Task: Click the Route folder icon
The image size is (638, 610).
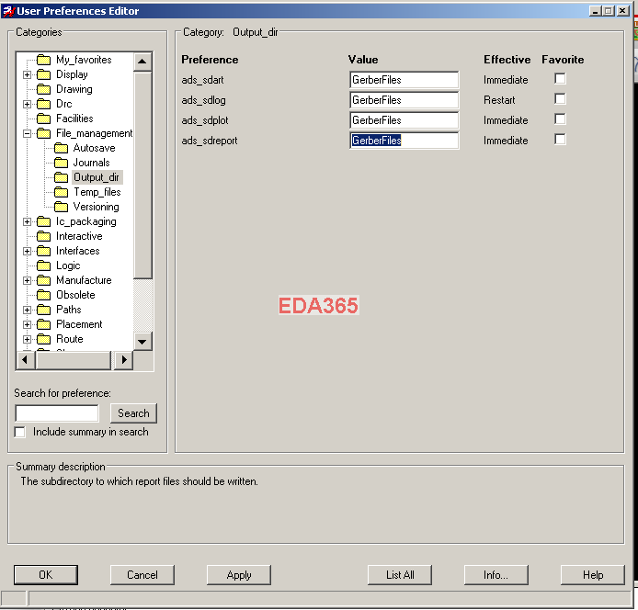Action: (43, 339)
